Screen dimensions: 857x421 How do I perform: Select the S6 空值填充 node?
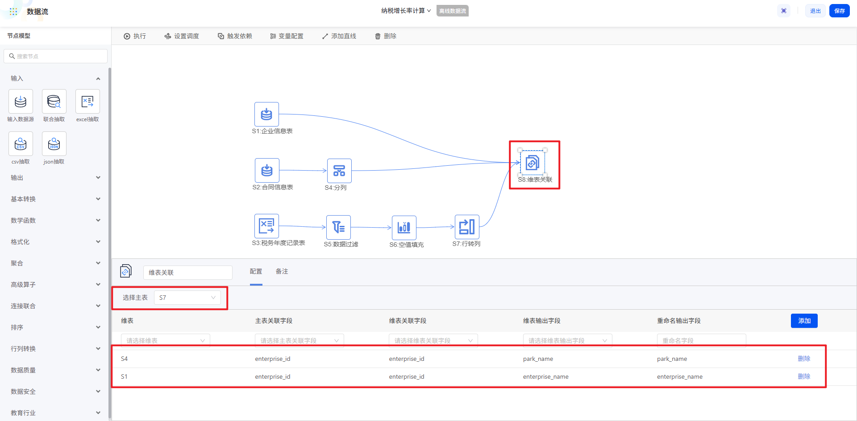click(x=404, y=228)
